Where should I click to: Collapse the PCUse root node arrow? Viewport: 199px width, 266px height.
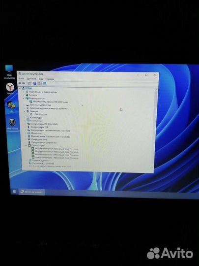(x=20, y=88)
